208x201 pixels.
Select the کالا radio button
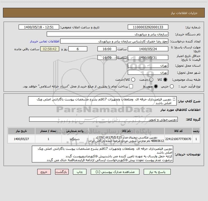(165, 80)
